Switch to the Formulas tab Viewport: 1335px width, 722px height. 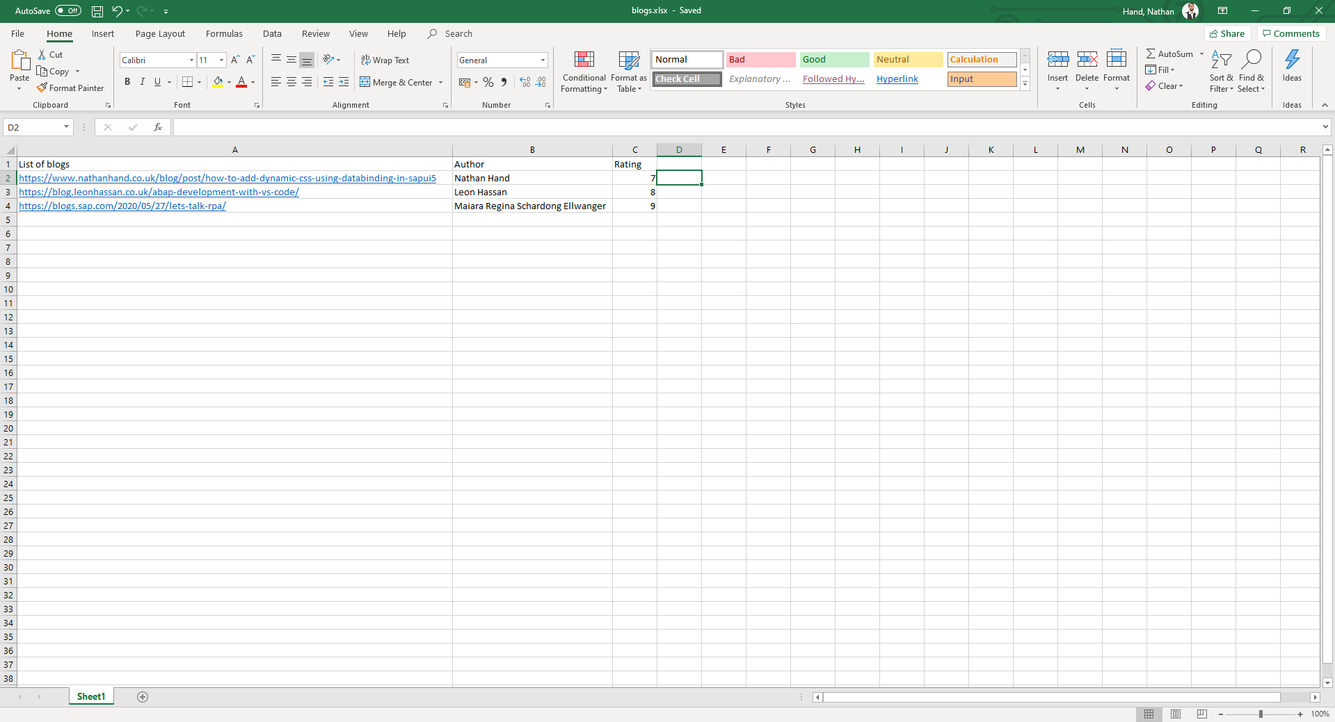(x=224, y=33)
